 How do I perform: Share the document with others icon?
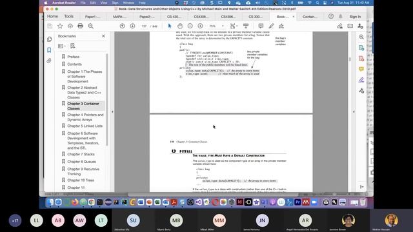[x=360, y=26]
